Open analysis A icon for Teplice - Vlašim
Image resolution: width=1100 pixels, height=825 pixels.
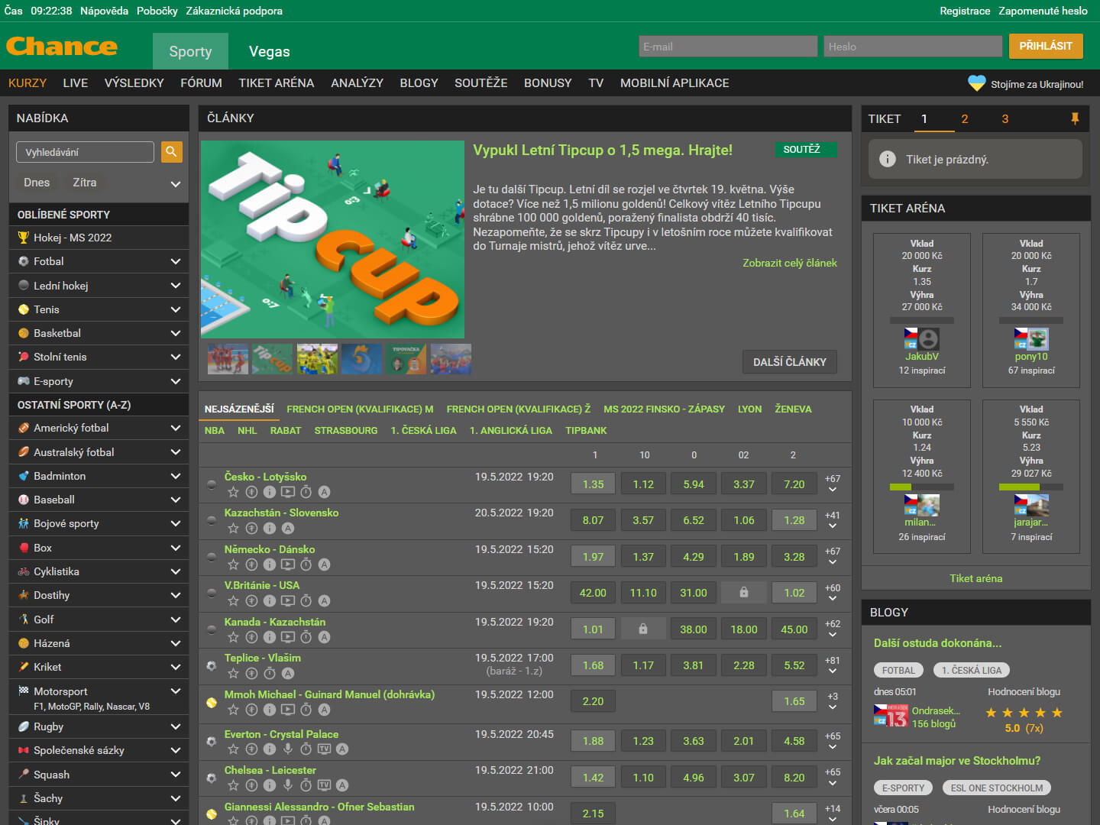click(288, 673)
